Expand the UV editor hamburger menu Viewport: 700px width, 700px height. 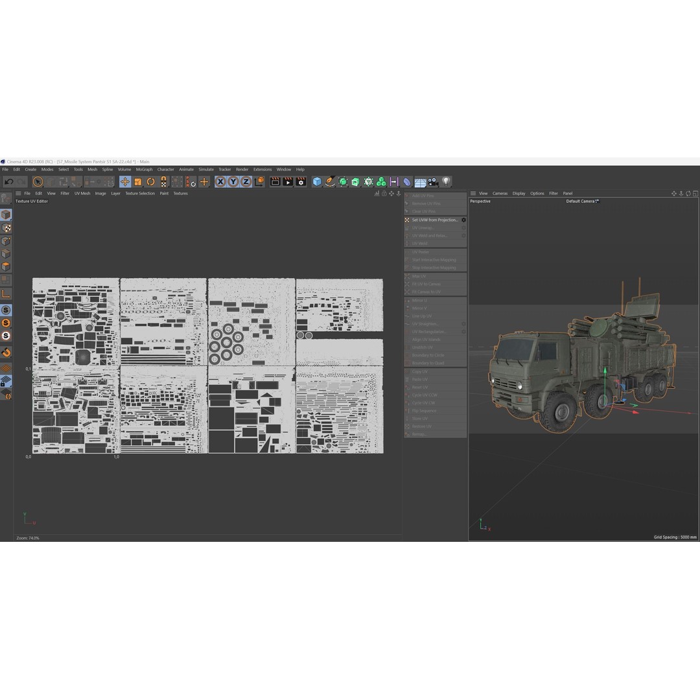pyautogui.click(x=18, y=193)
